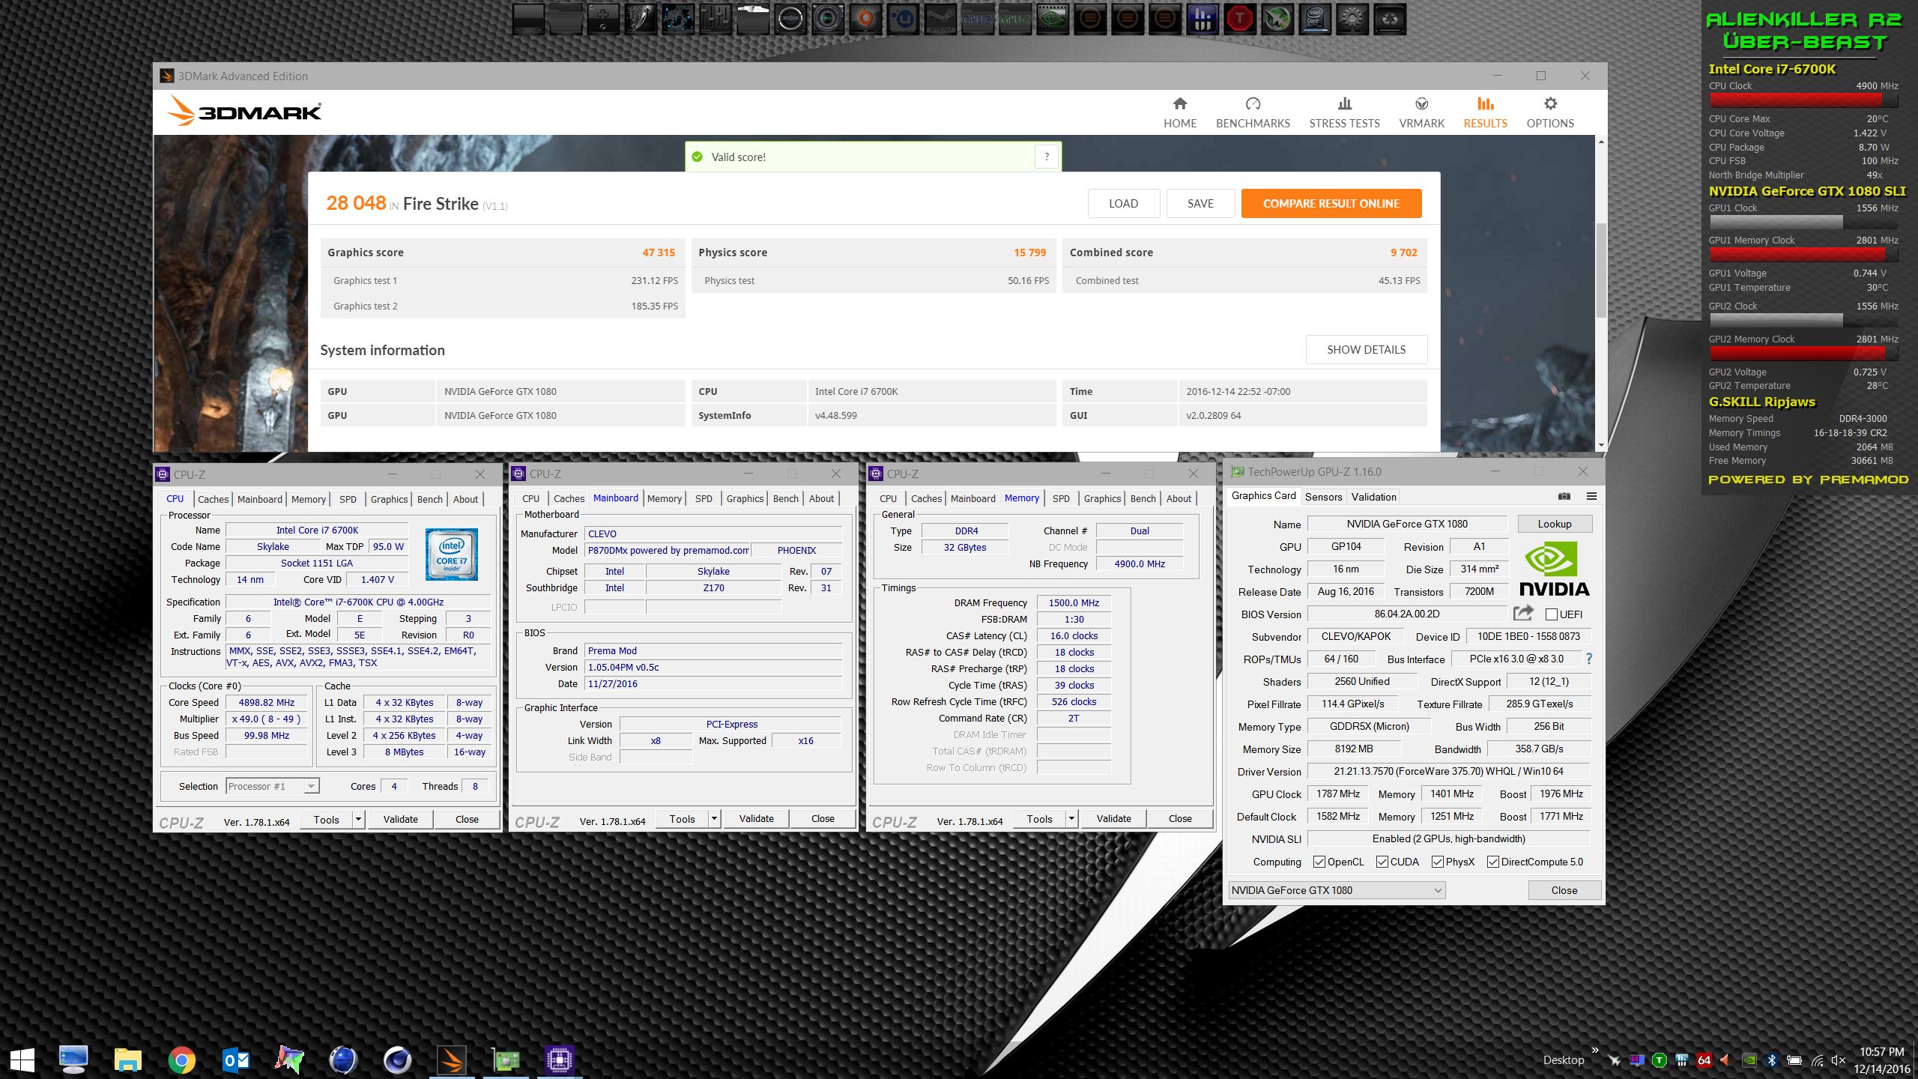Screen dimensions: 1918x1079
Task: Click the 3DMark vertical scrollbar thumb
Action: point(1601,270)
